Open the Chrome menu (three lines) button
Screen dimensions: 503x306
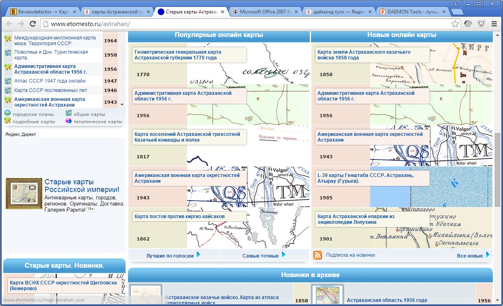[x=494, y=24]
